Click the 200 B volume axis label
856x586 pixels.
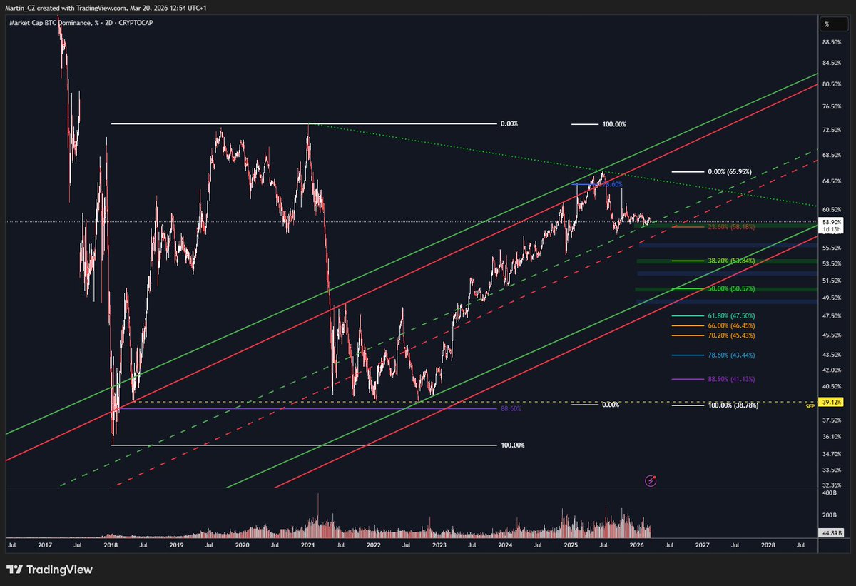coord(830,515)
